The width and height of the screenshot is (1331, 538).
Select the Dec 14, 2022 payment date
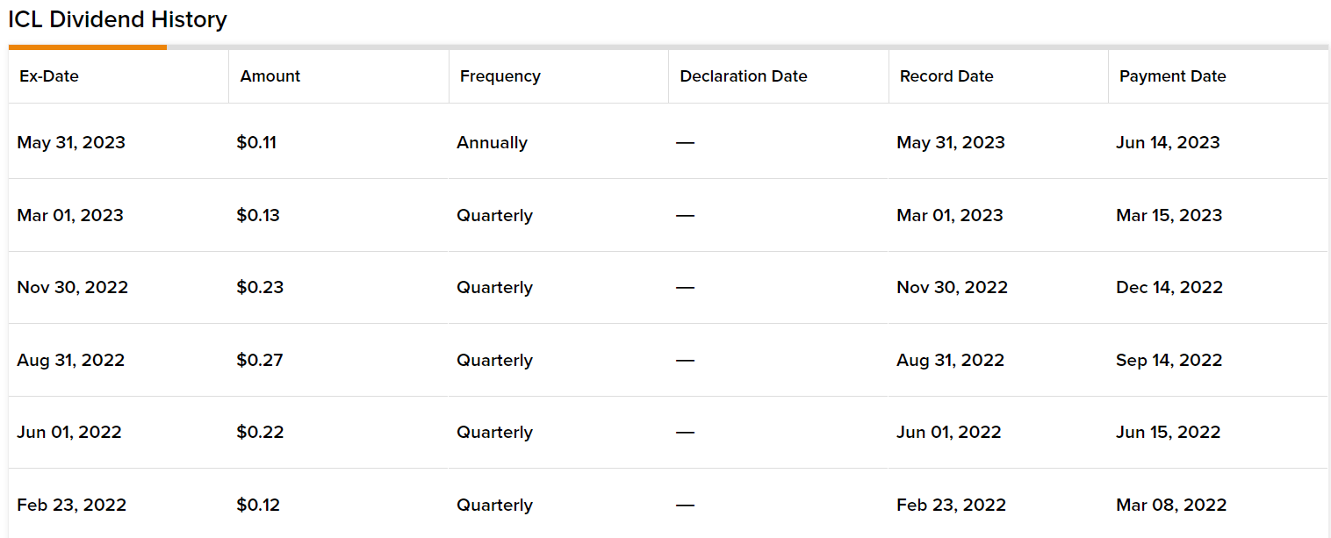1169,287
